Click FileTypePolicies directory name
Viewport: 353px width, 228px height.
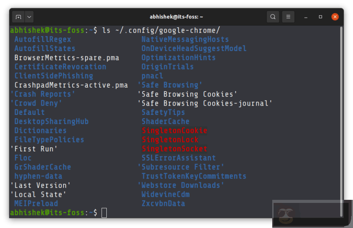49,140
